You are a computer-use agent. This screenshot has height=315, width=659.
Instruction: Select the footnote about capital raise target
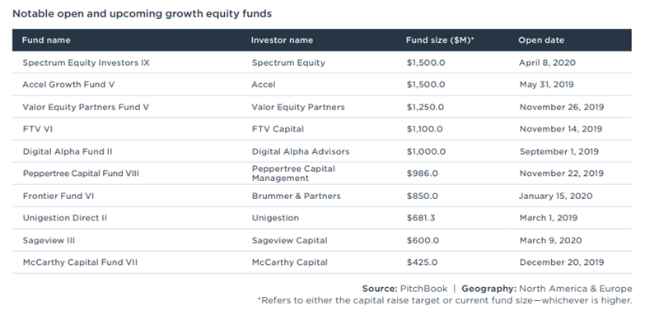pos(445,301)
